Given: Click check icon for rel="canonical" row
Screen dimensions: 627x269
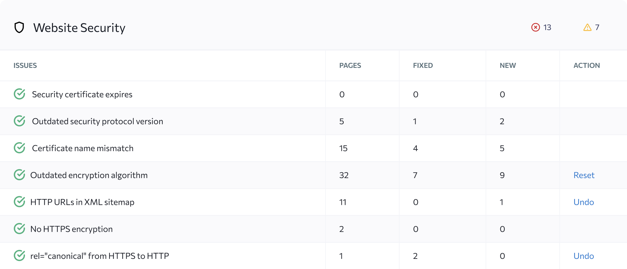Looking at the screenshot, I should point(20,255).
